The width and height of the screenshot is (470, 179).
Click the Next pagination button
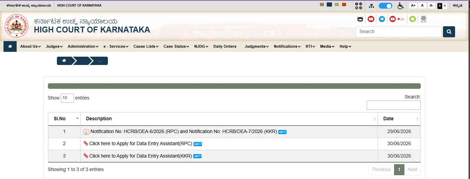pos(412,169)
